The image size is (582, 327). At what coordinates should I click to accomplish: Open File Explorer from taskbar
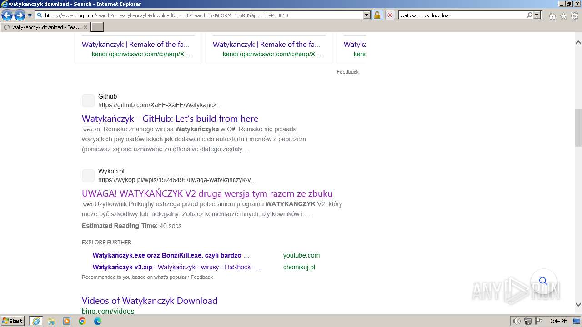51,321
